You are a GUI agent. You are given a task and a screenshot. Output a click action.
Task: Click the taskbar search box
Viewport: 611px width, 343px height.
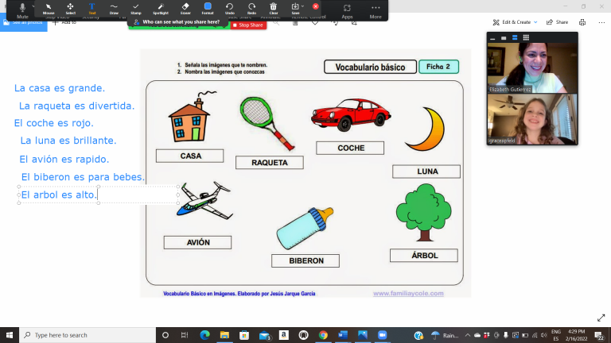pos(88,335)
